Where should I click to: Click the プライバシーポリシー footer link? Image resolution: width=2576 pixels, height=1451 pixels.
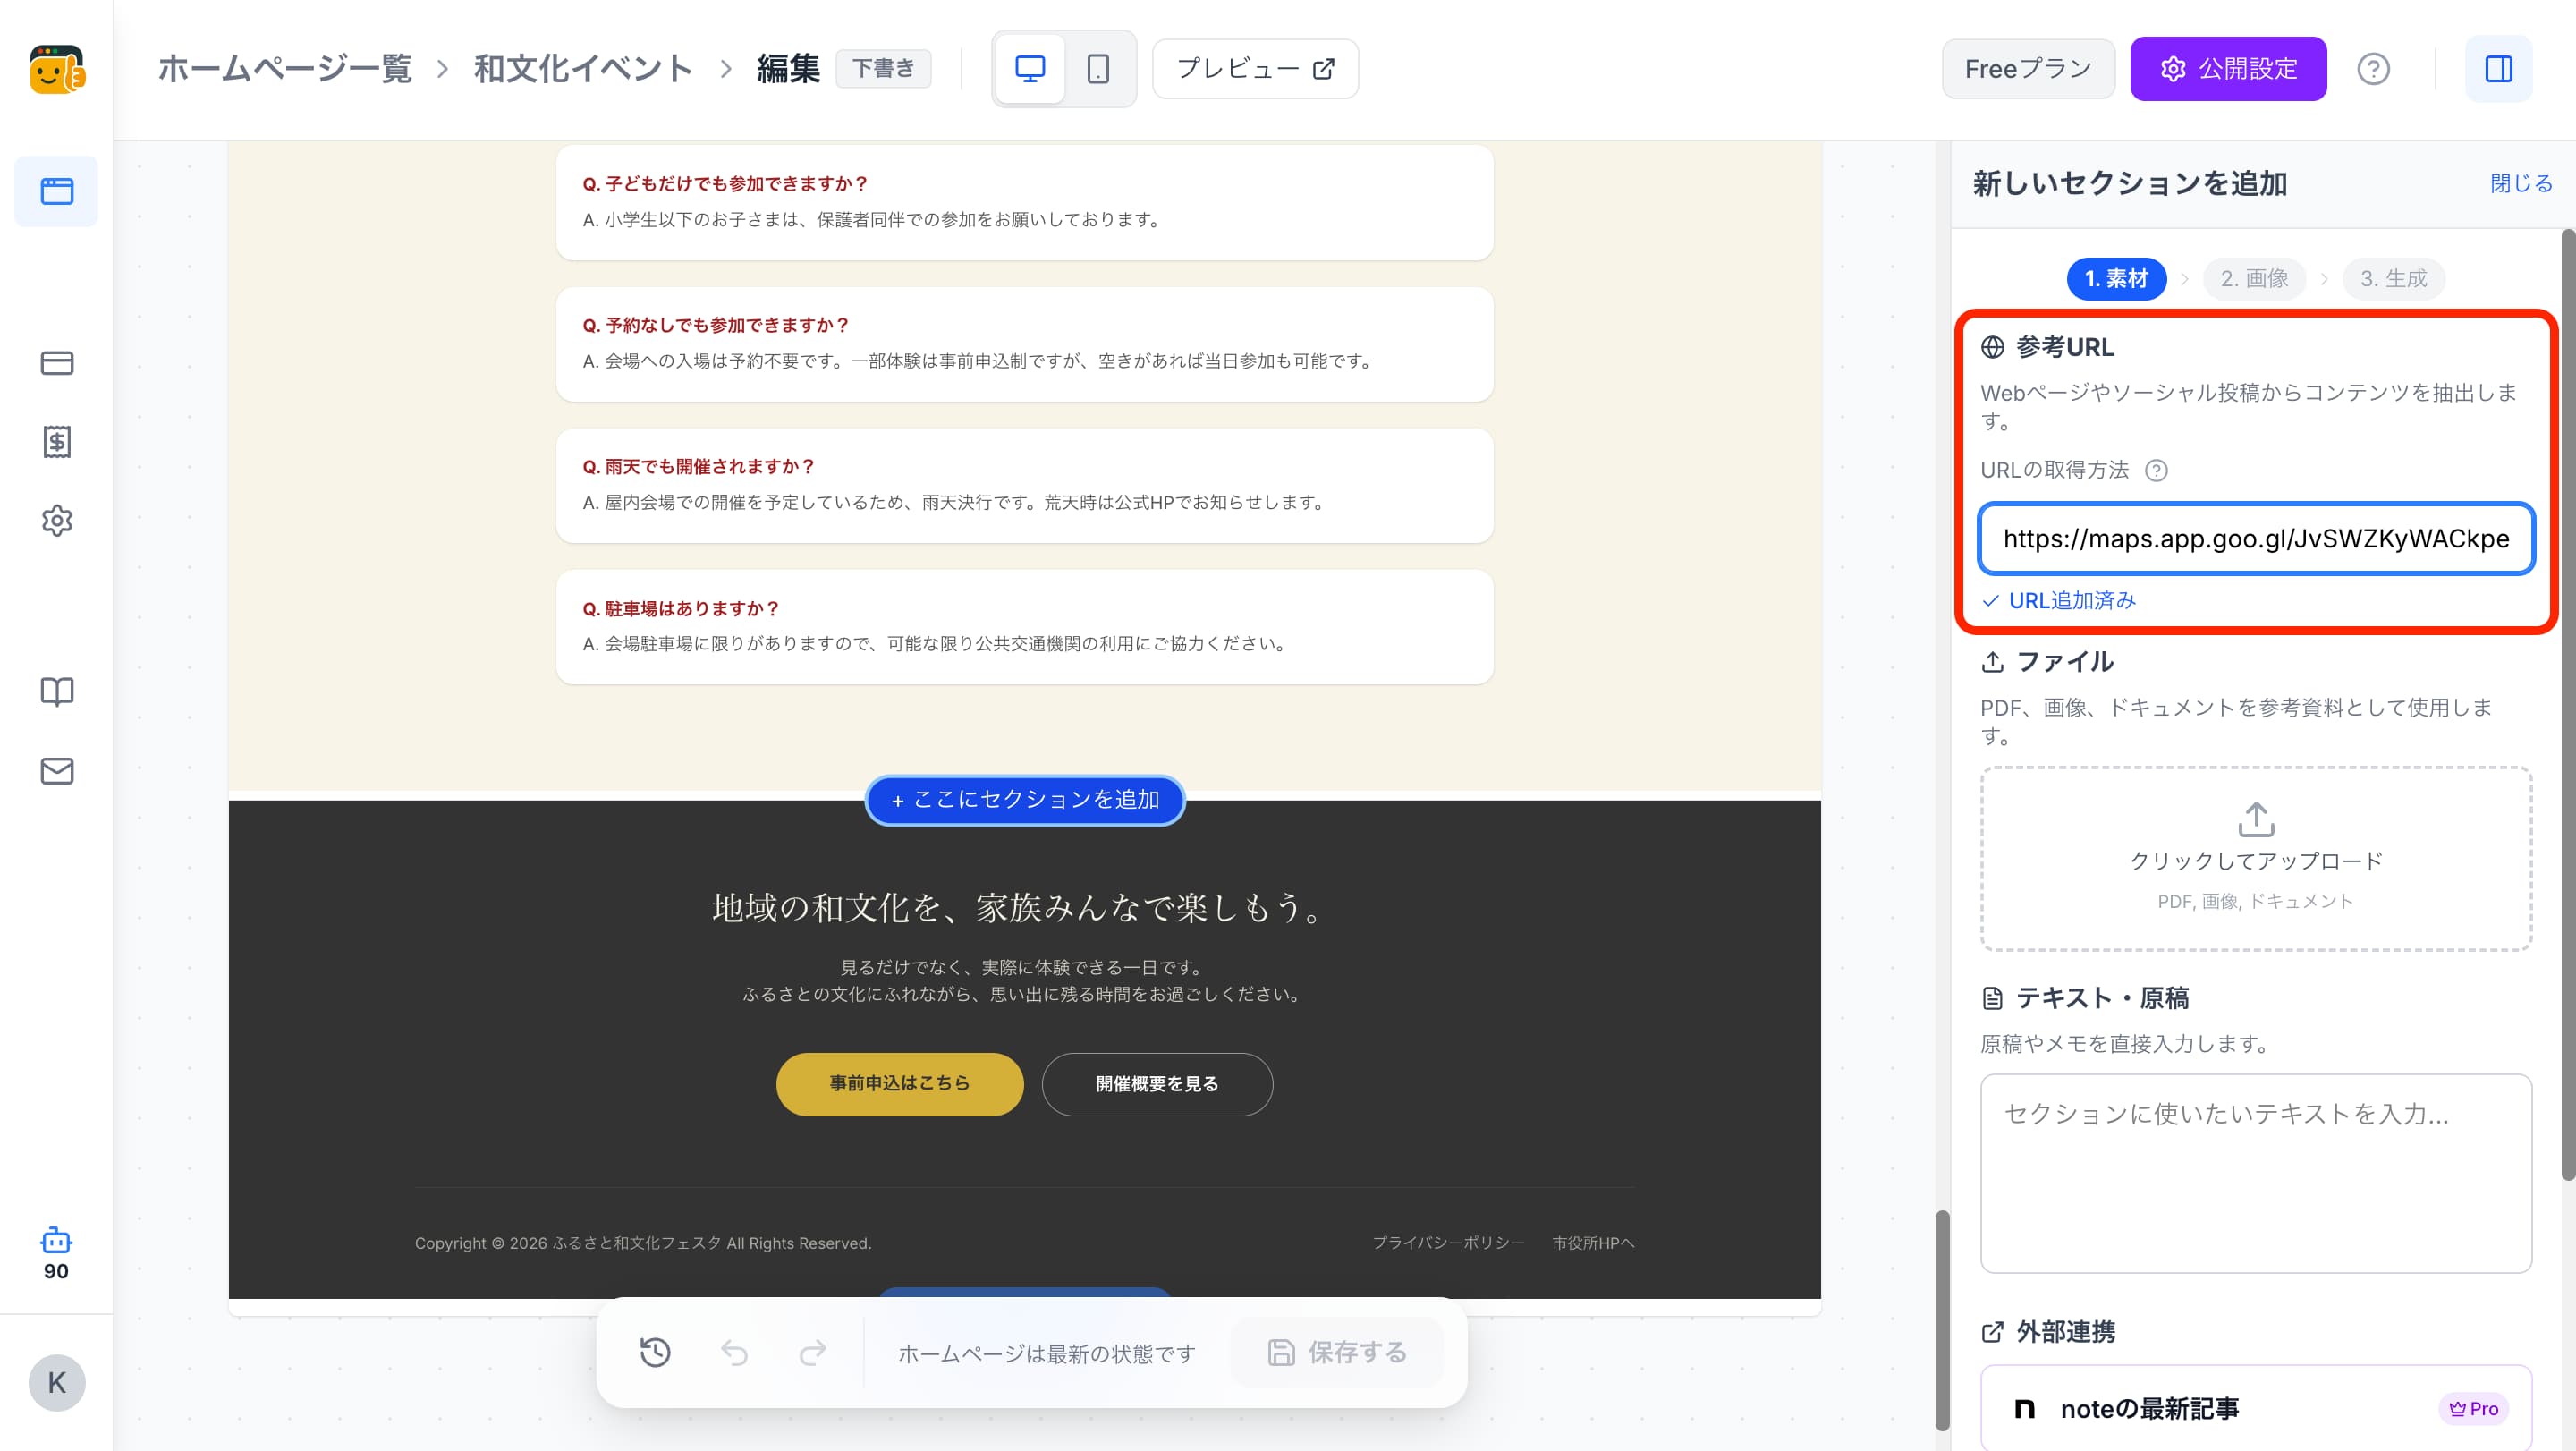1448,1243
